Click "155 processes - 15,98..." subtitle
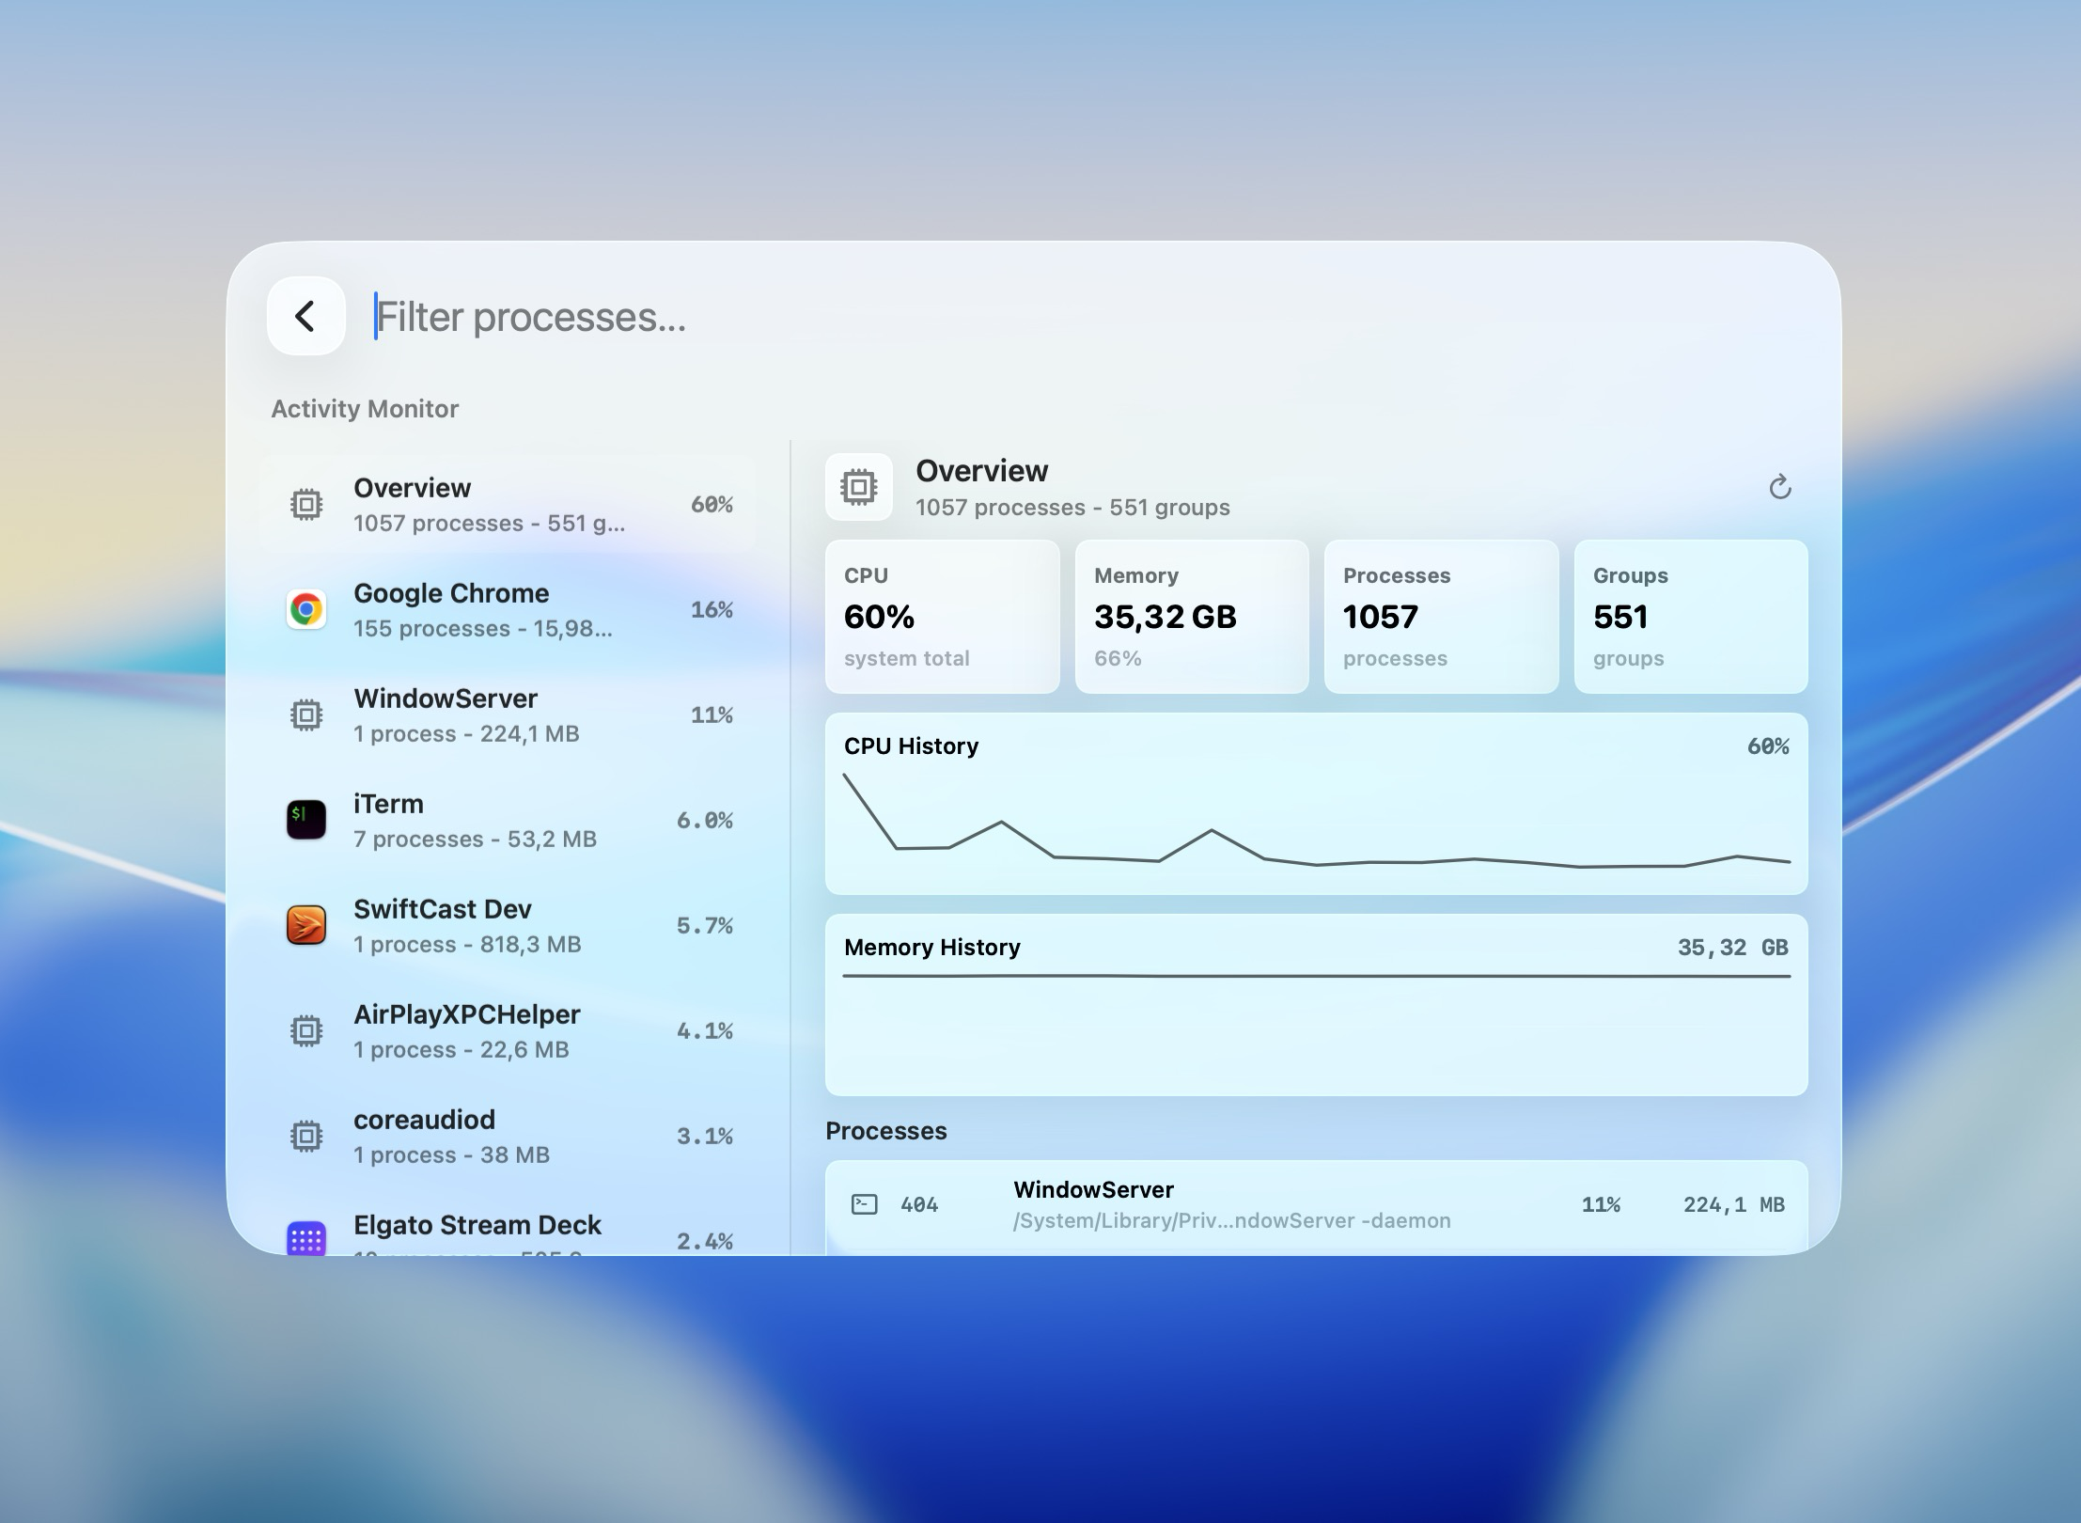This screenshot has height=1523, width=2081. coord(483,629)
